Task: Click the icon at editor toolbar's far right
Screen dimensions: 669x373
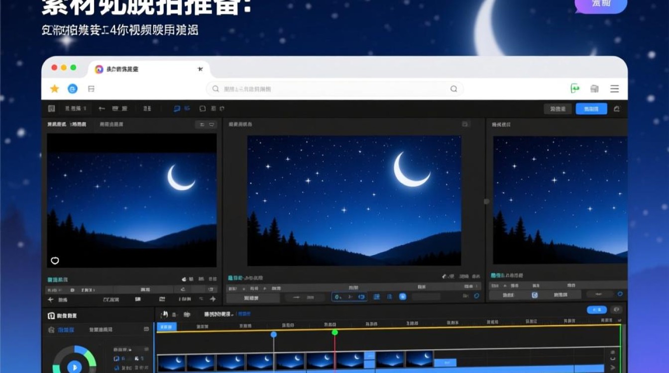Action: pyautogui.click(x=617, y=108)
